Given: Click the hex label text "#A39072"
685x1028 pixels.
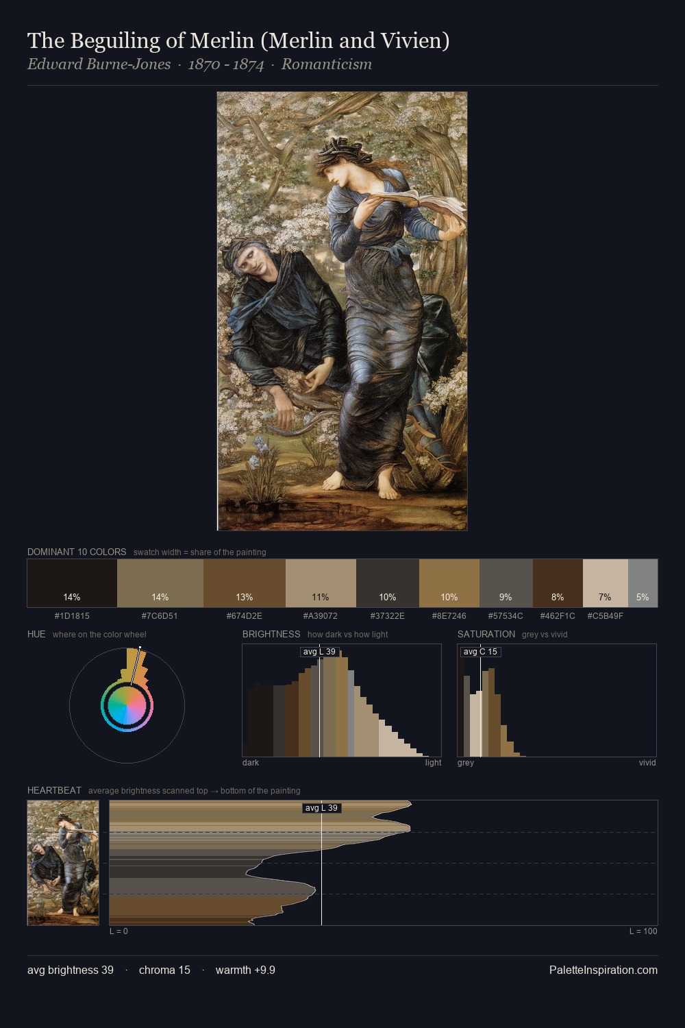Looking at the screenshot, I should tap(321, 616).
